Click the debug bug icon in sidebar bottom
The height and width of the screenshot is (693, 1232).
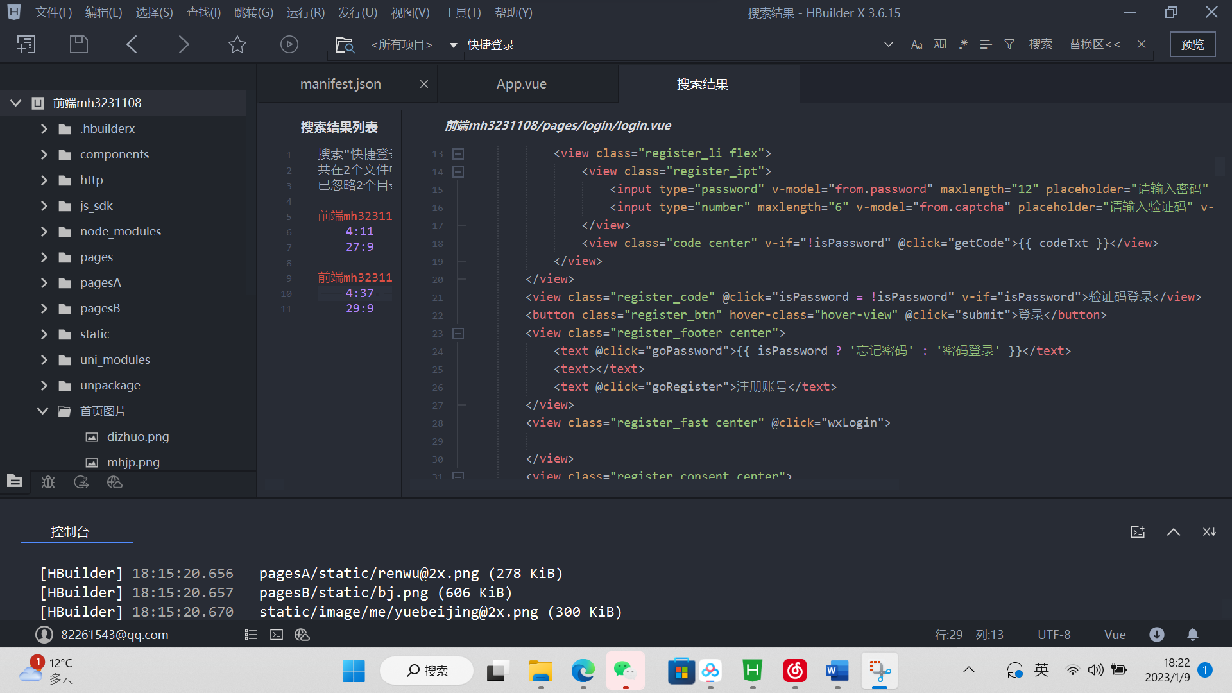(x=48, y=482)
